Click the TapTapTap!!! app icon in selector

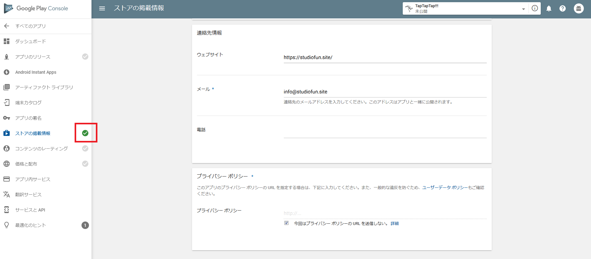409,8
